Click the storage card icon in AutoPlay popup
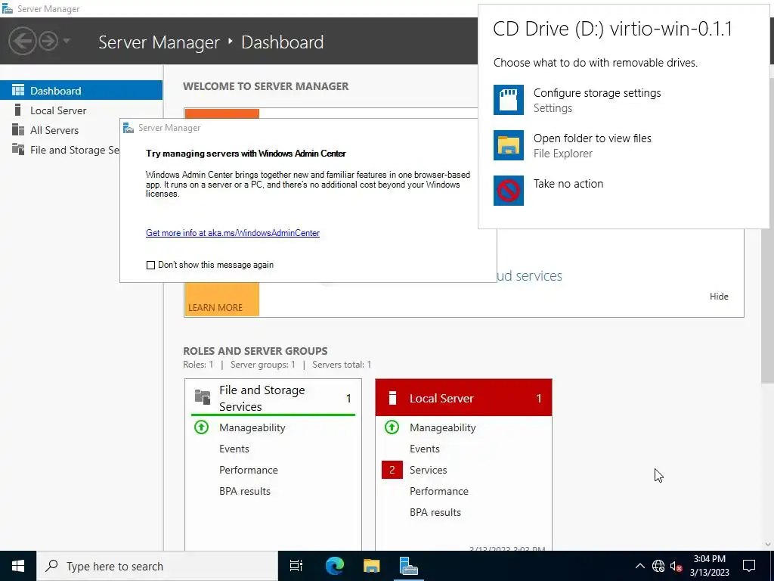The height and width of the screenshot is (581, 774). (509, 100)
